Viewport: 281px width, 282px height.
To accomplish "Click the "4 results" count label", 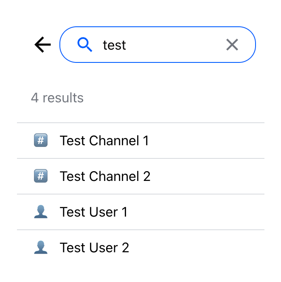I will point(57,98).
